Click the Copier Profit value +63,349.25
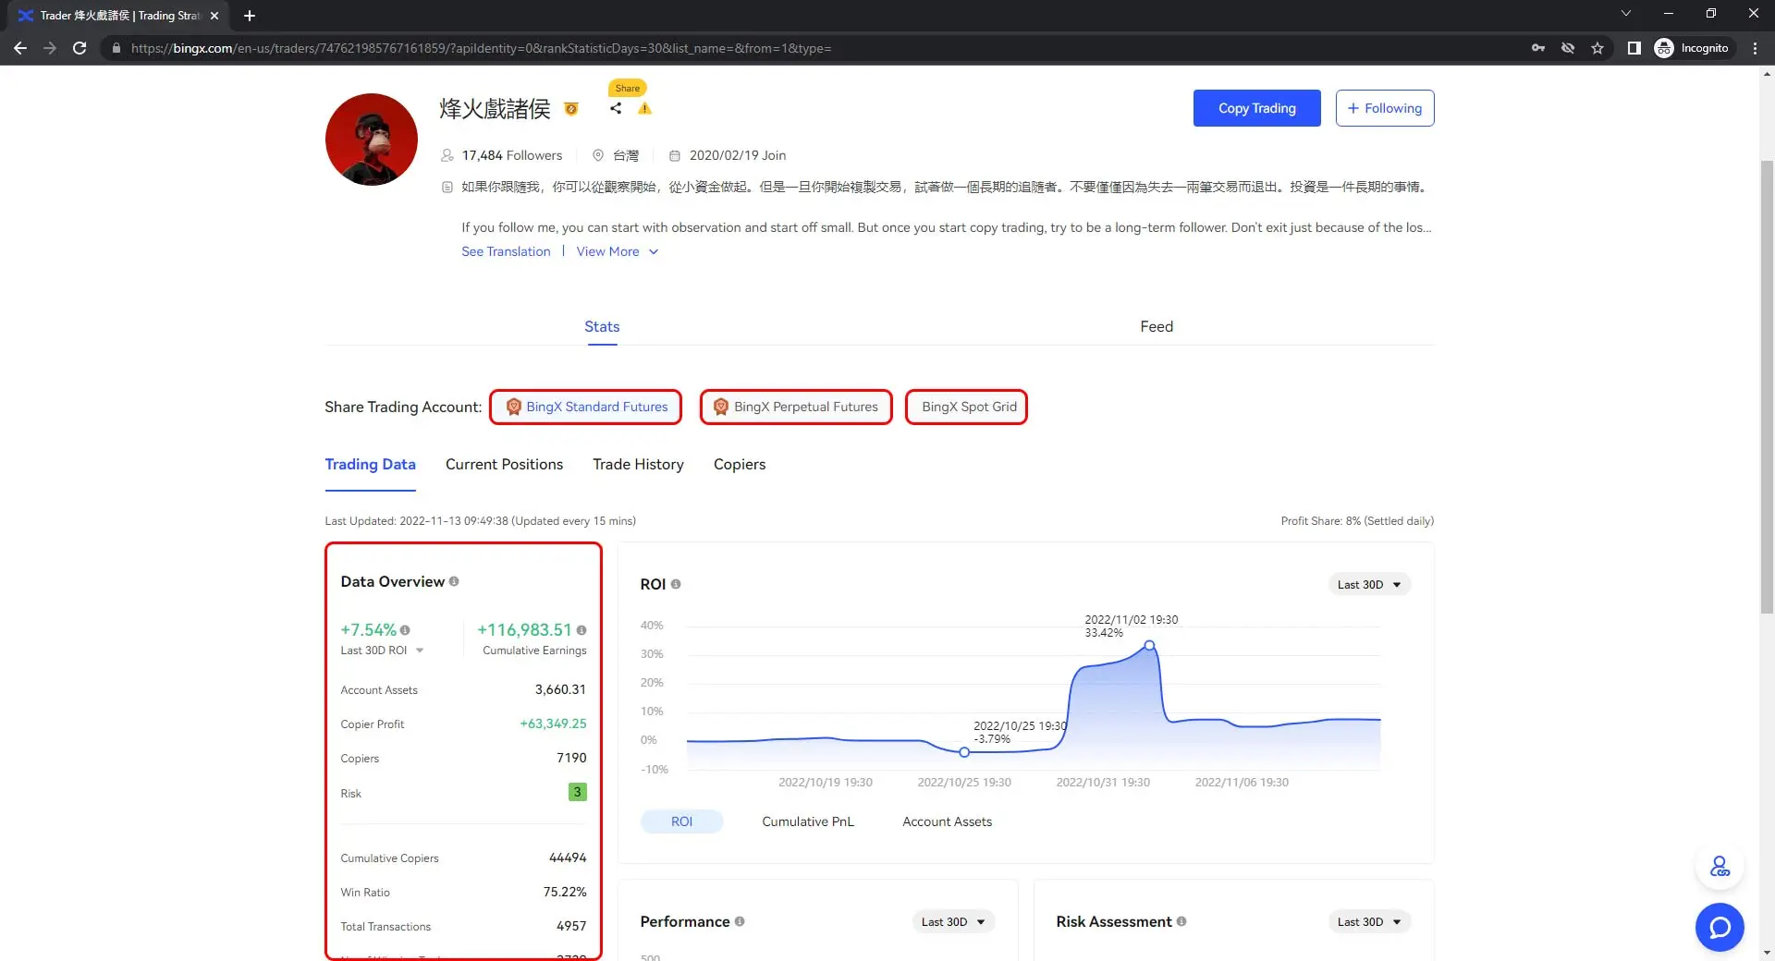 coord(553,724)
